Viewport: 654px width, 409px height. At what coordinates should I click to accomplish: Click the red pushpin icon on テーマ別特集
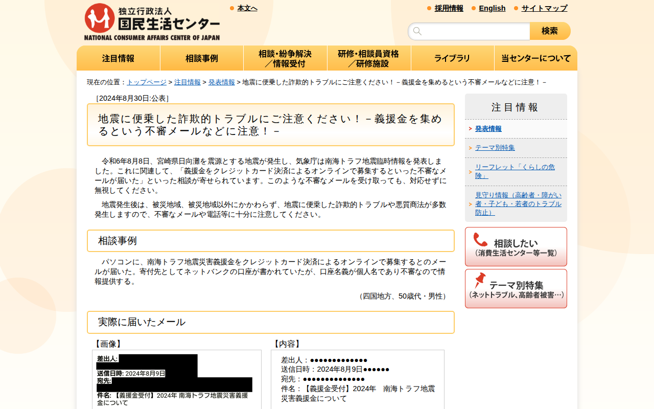(x=479, y=280)
